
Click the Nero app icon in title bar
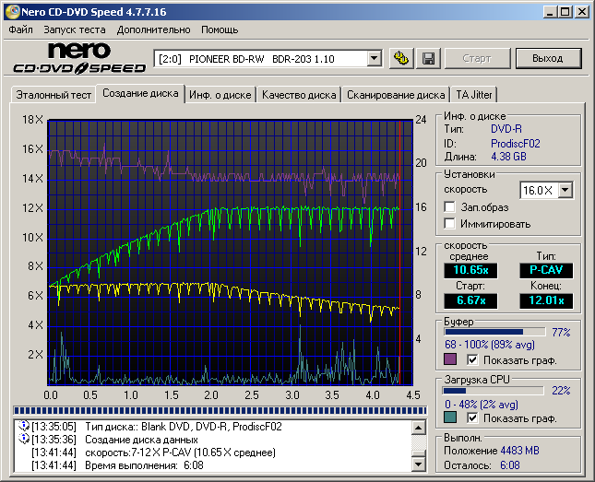pyautogui.click(x=13, y=12)
